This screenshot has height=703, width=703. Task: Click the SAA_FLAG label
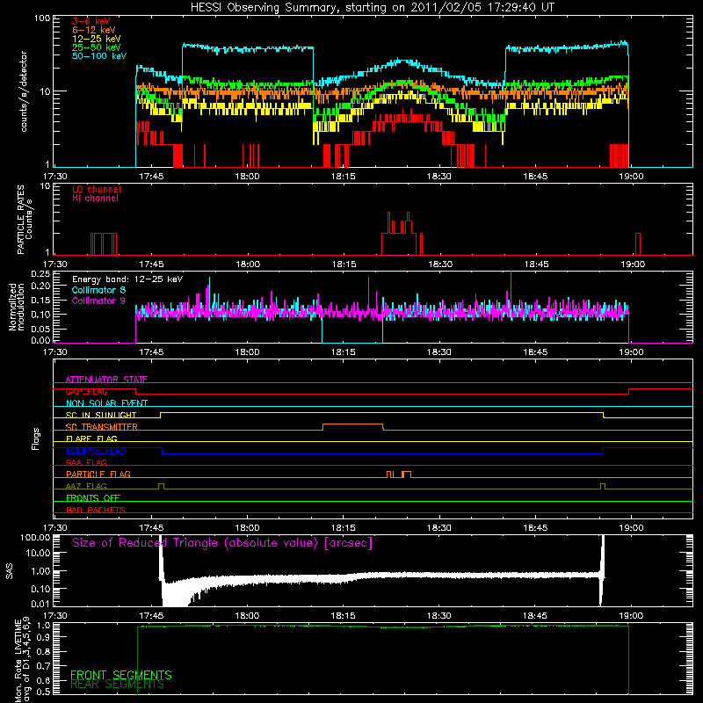(86, 462)
